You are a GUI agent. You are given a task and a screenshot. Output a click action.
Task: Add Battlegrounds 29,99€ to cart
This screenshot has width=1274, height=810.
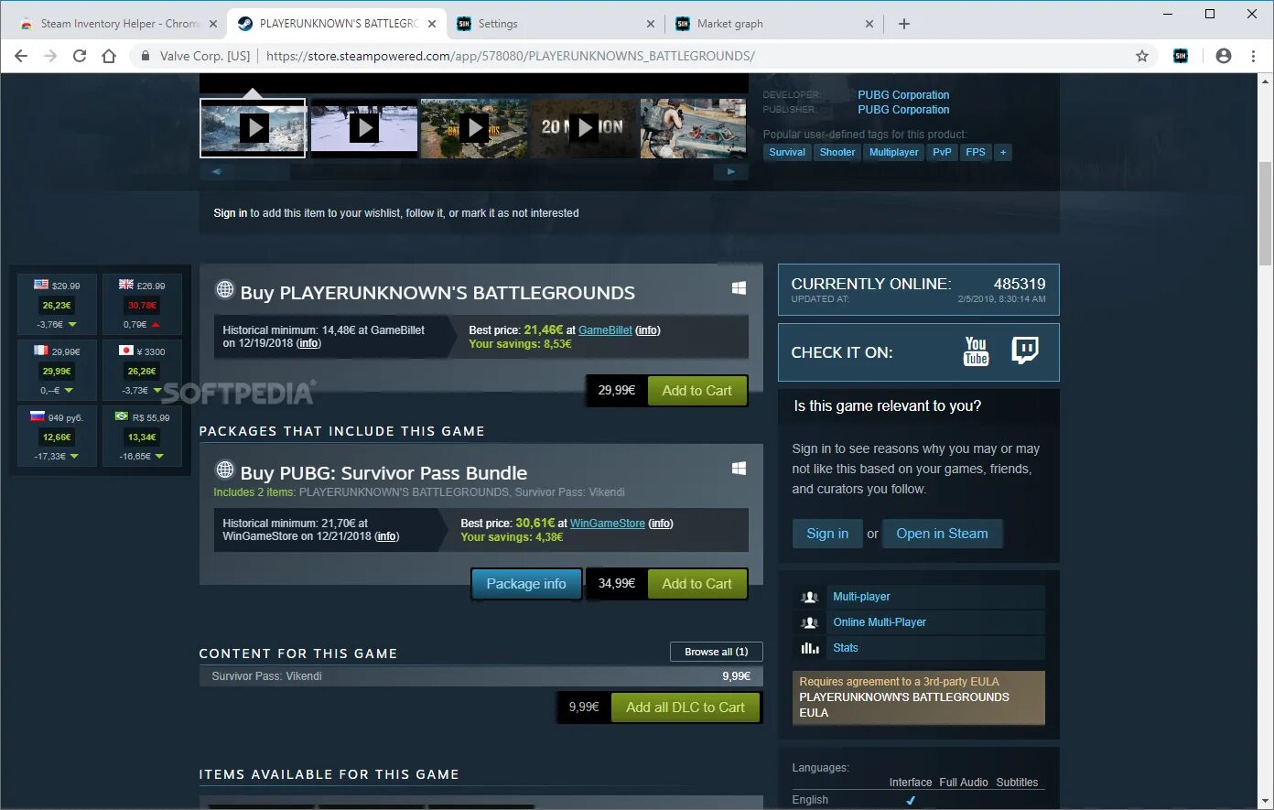tap(696, 391)
